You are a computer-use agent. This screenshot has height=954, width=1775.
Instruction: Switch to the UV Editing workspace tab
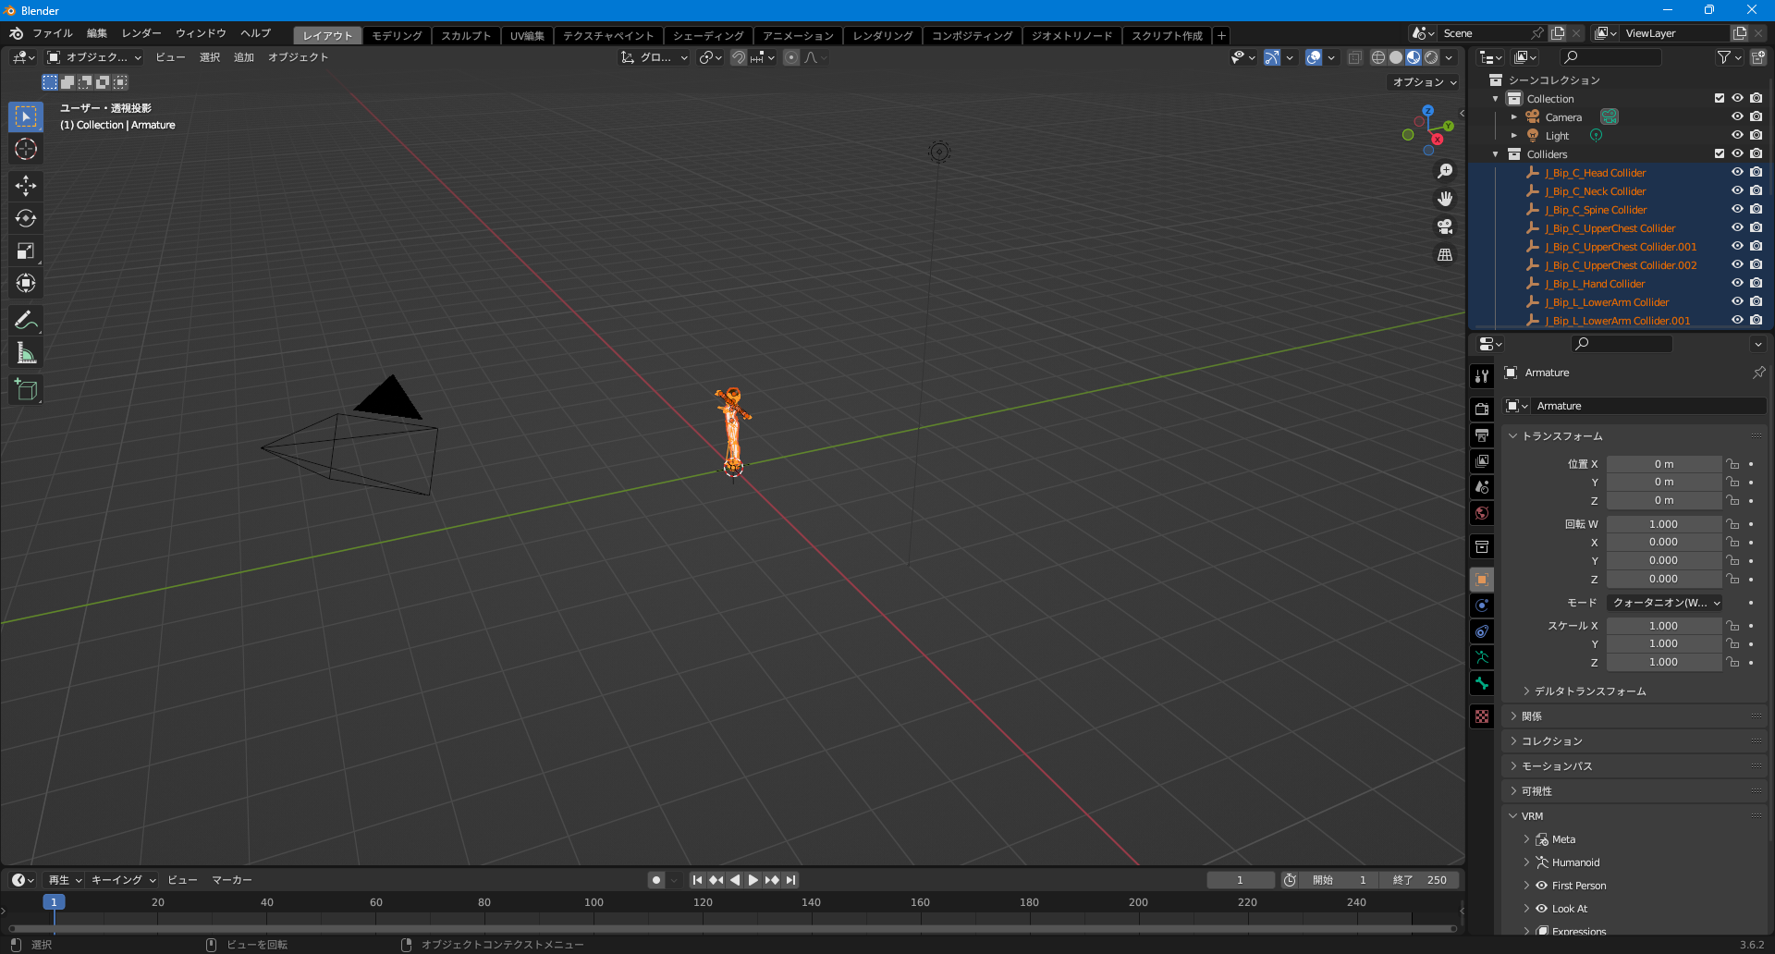pos(527,35)
